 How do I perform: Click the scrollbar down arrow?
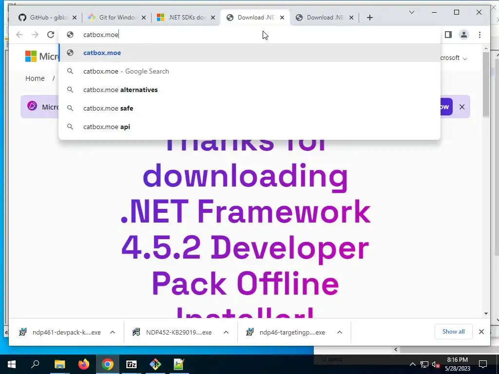point(486,313)
